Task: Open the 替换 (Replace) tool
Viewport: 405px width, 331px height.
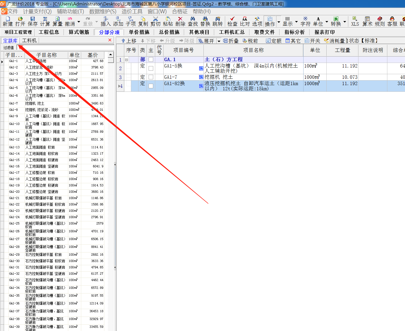Action: (x=205, y=21)
